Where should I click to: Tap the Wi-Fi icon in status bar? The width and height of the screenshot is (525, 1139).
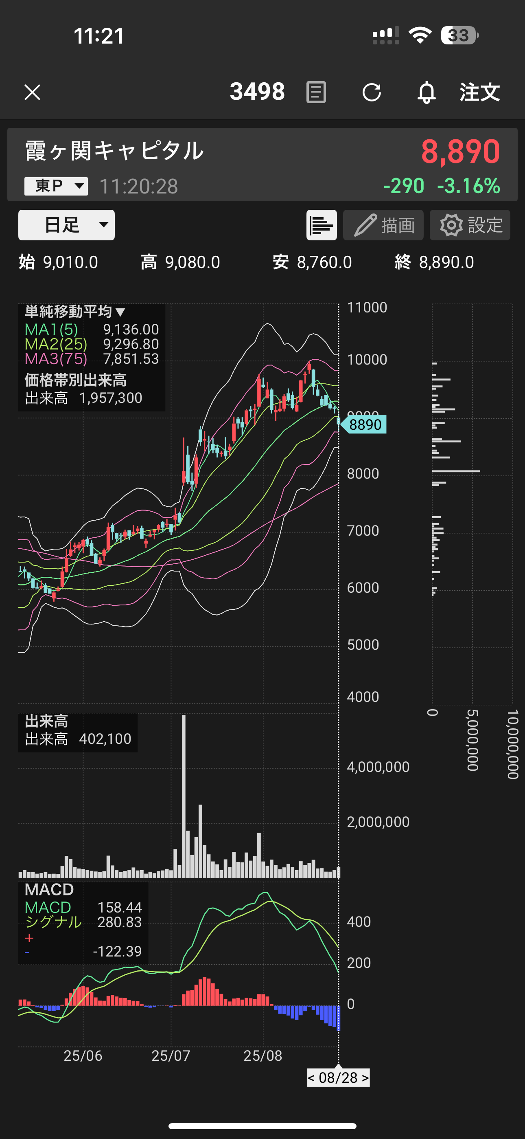coord(420,35)
